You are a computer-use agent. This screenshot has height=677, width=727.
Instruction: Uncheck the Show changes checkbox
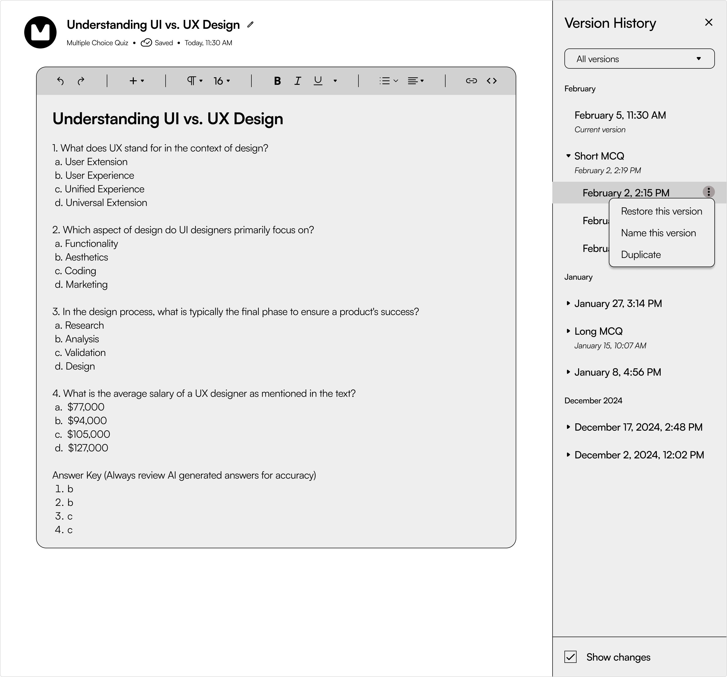[570, 657]
